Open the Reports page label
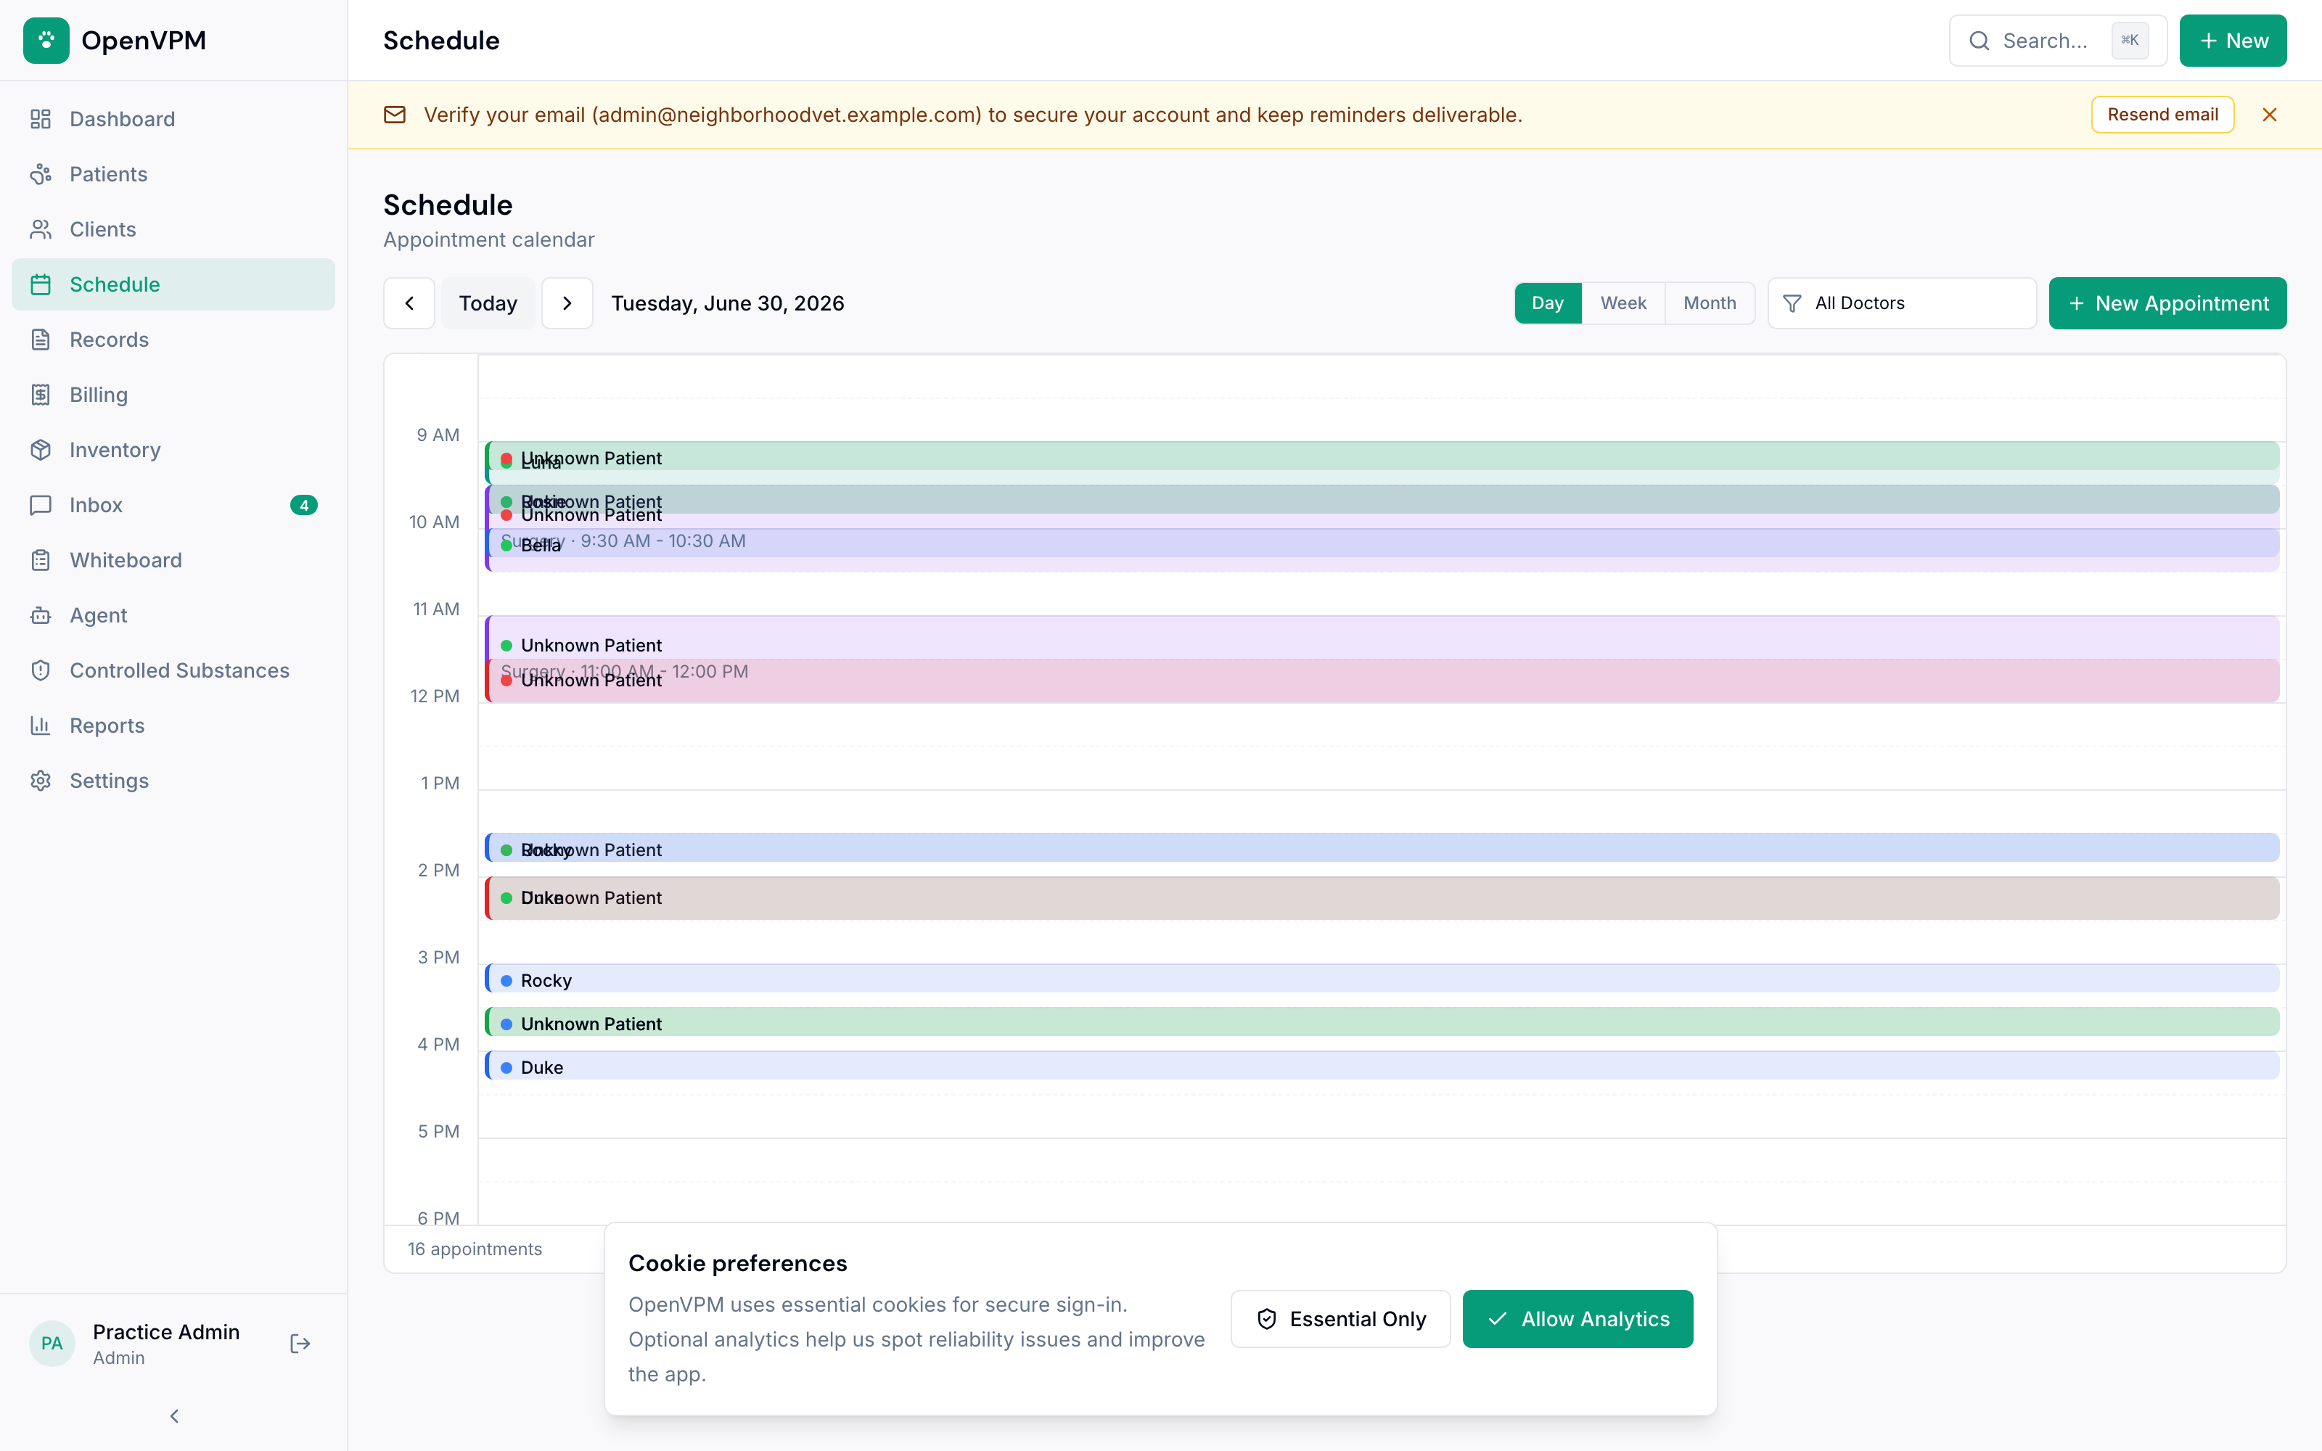Viewport: 2322px width, 1451px height. 107,725
